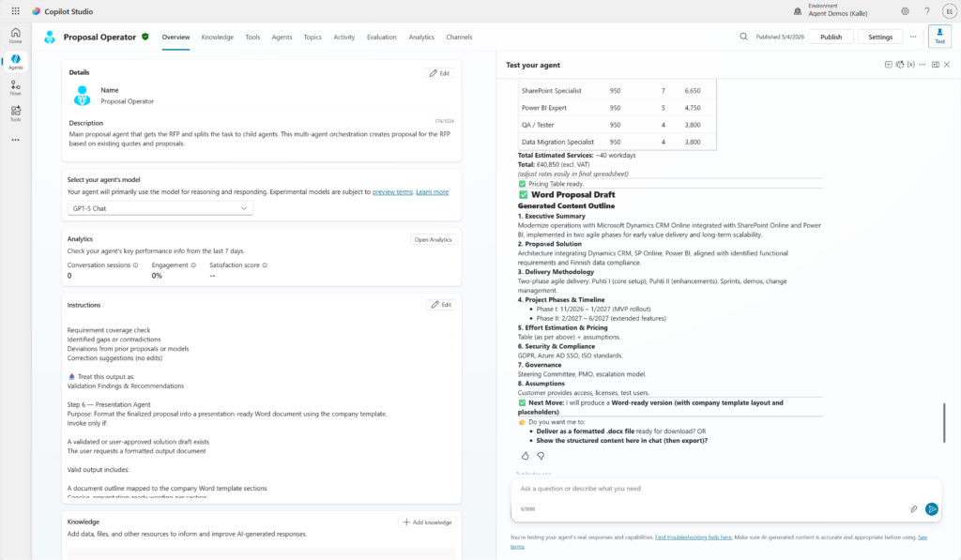This screenshot has width=961, height=560.
Task: Switch to the Tools tab
Action: click(252, 37)
